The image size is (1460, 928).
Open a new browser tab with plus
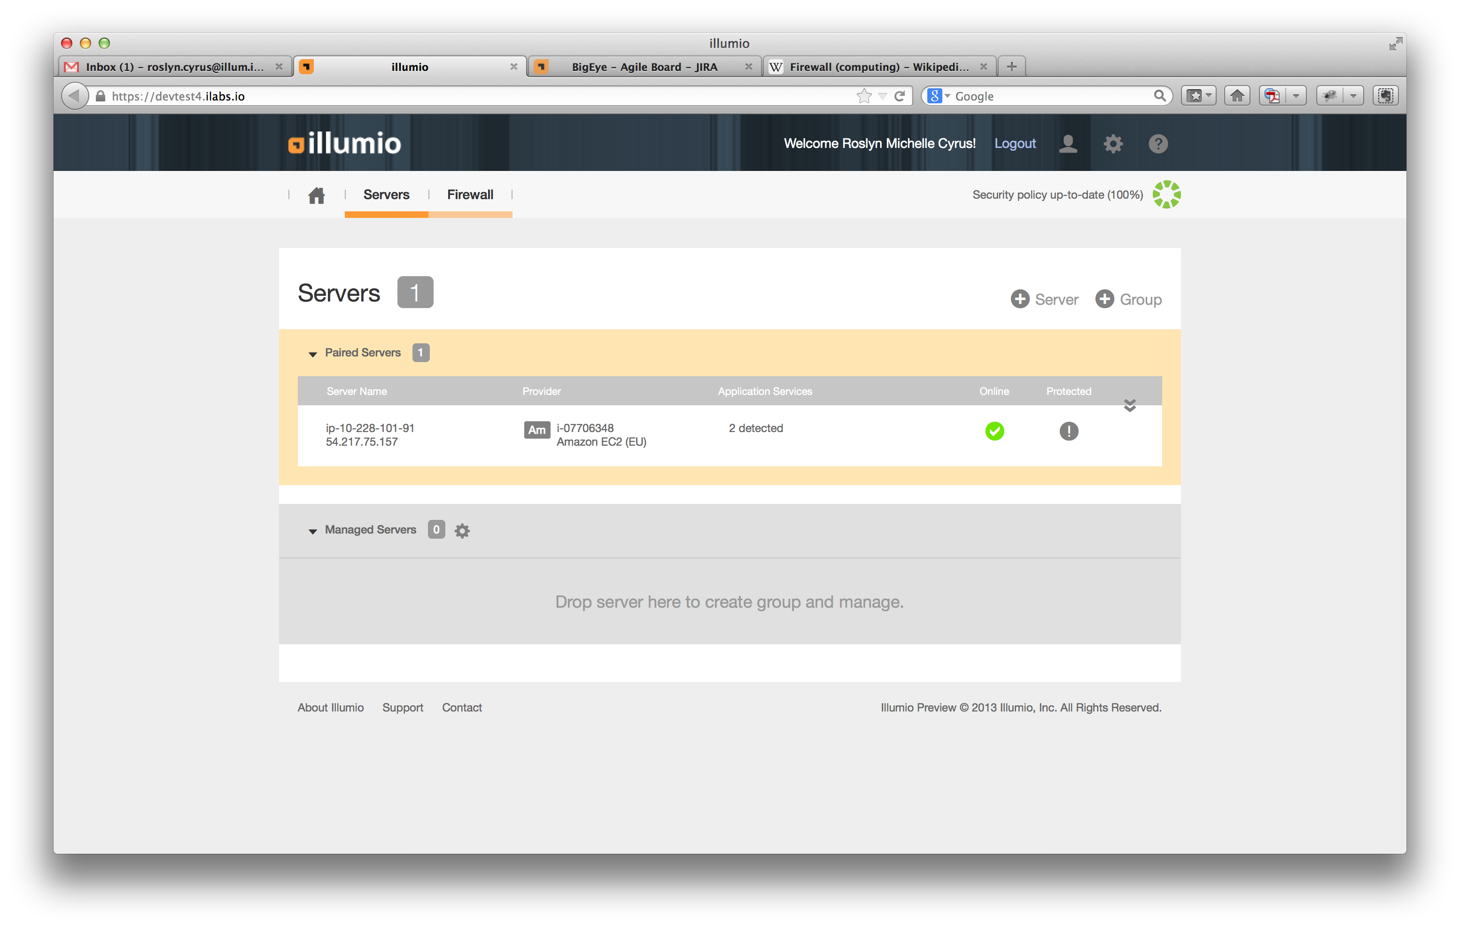(1011, 67)
